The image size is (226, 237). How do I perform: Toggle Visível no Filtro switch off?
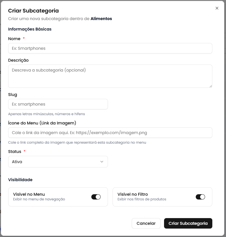(x=200, y=197)
